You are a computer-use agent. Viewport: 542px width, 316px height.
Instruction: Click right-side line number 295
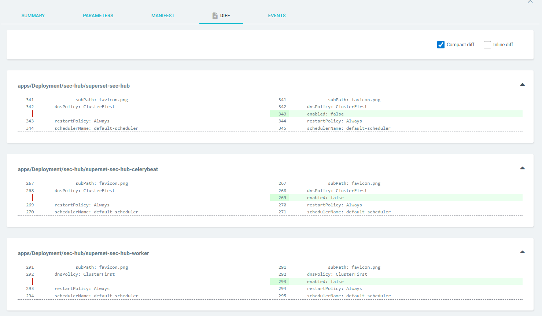282,296
